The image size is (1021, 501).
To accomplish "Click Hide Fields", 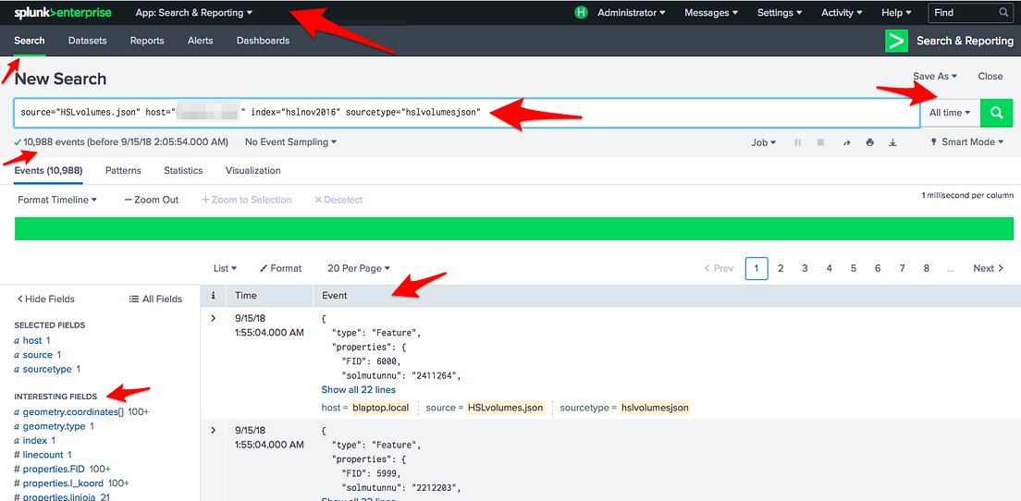I will 45,299.
